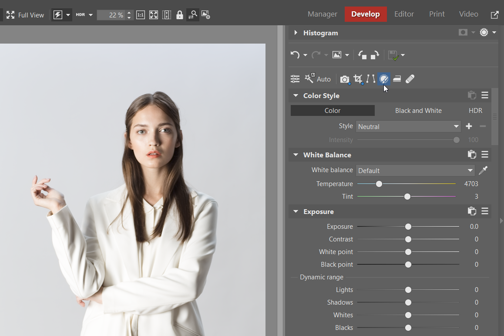504x336 pixels.
Task: Select the Collinearity lines tool
Action: pyautogui.click(x=370, y=79)
